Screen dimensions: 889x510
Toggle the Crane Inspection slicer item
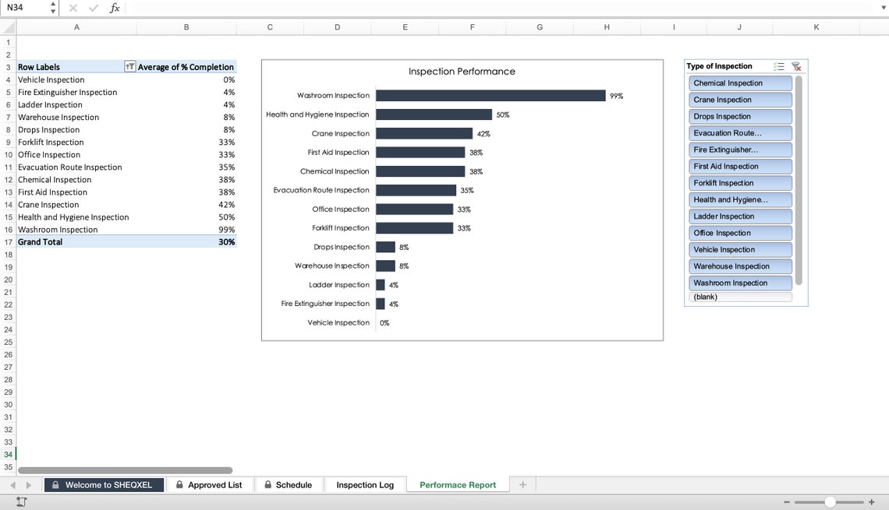tap(739, 100)
